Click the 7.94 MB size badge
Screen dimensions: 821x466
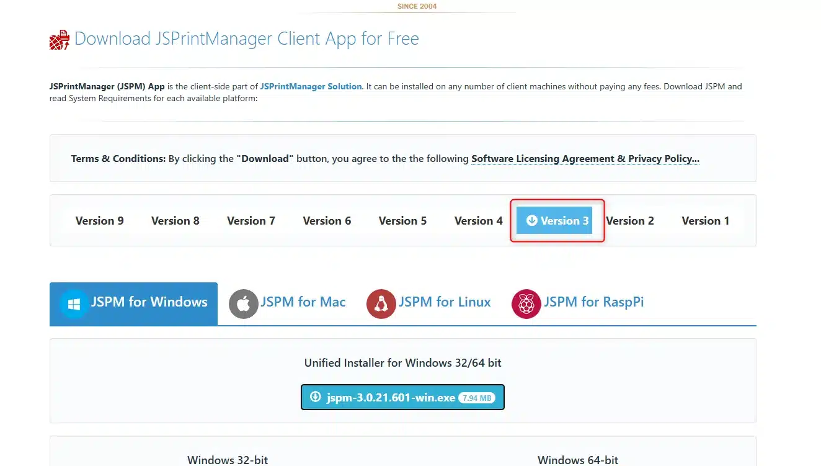(x=477, y=398)
